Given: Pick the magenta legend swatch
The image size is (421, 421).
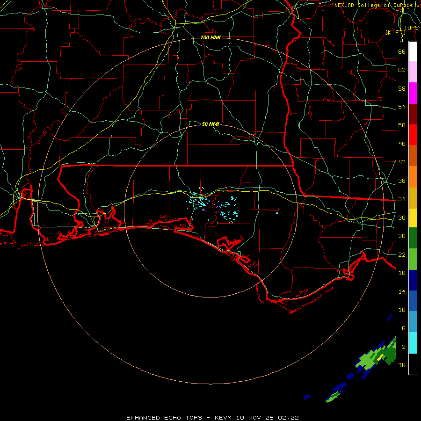Looking at the screenshot, I should click(x=413, y=93).
